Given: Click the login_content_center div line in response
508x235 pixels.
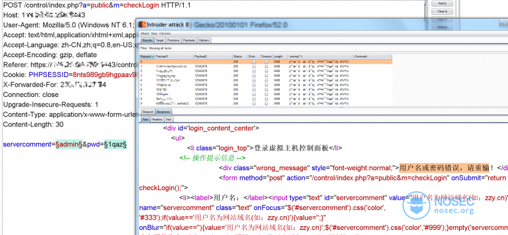Looking at the screenshot, I should tap(211, 128).
